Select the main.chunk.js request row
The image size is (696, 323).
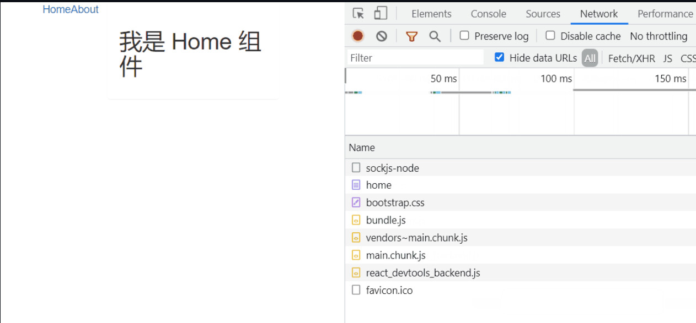pyautogui.click(x=521, y=255)
